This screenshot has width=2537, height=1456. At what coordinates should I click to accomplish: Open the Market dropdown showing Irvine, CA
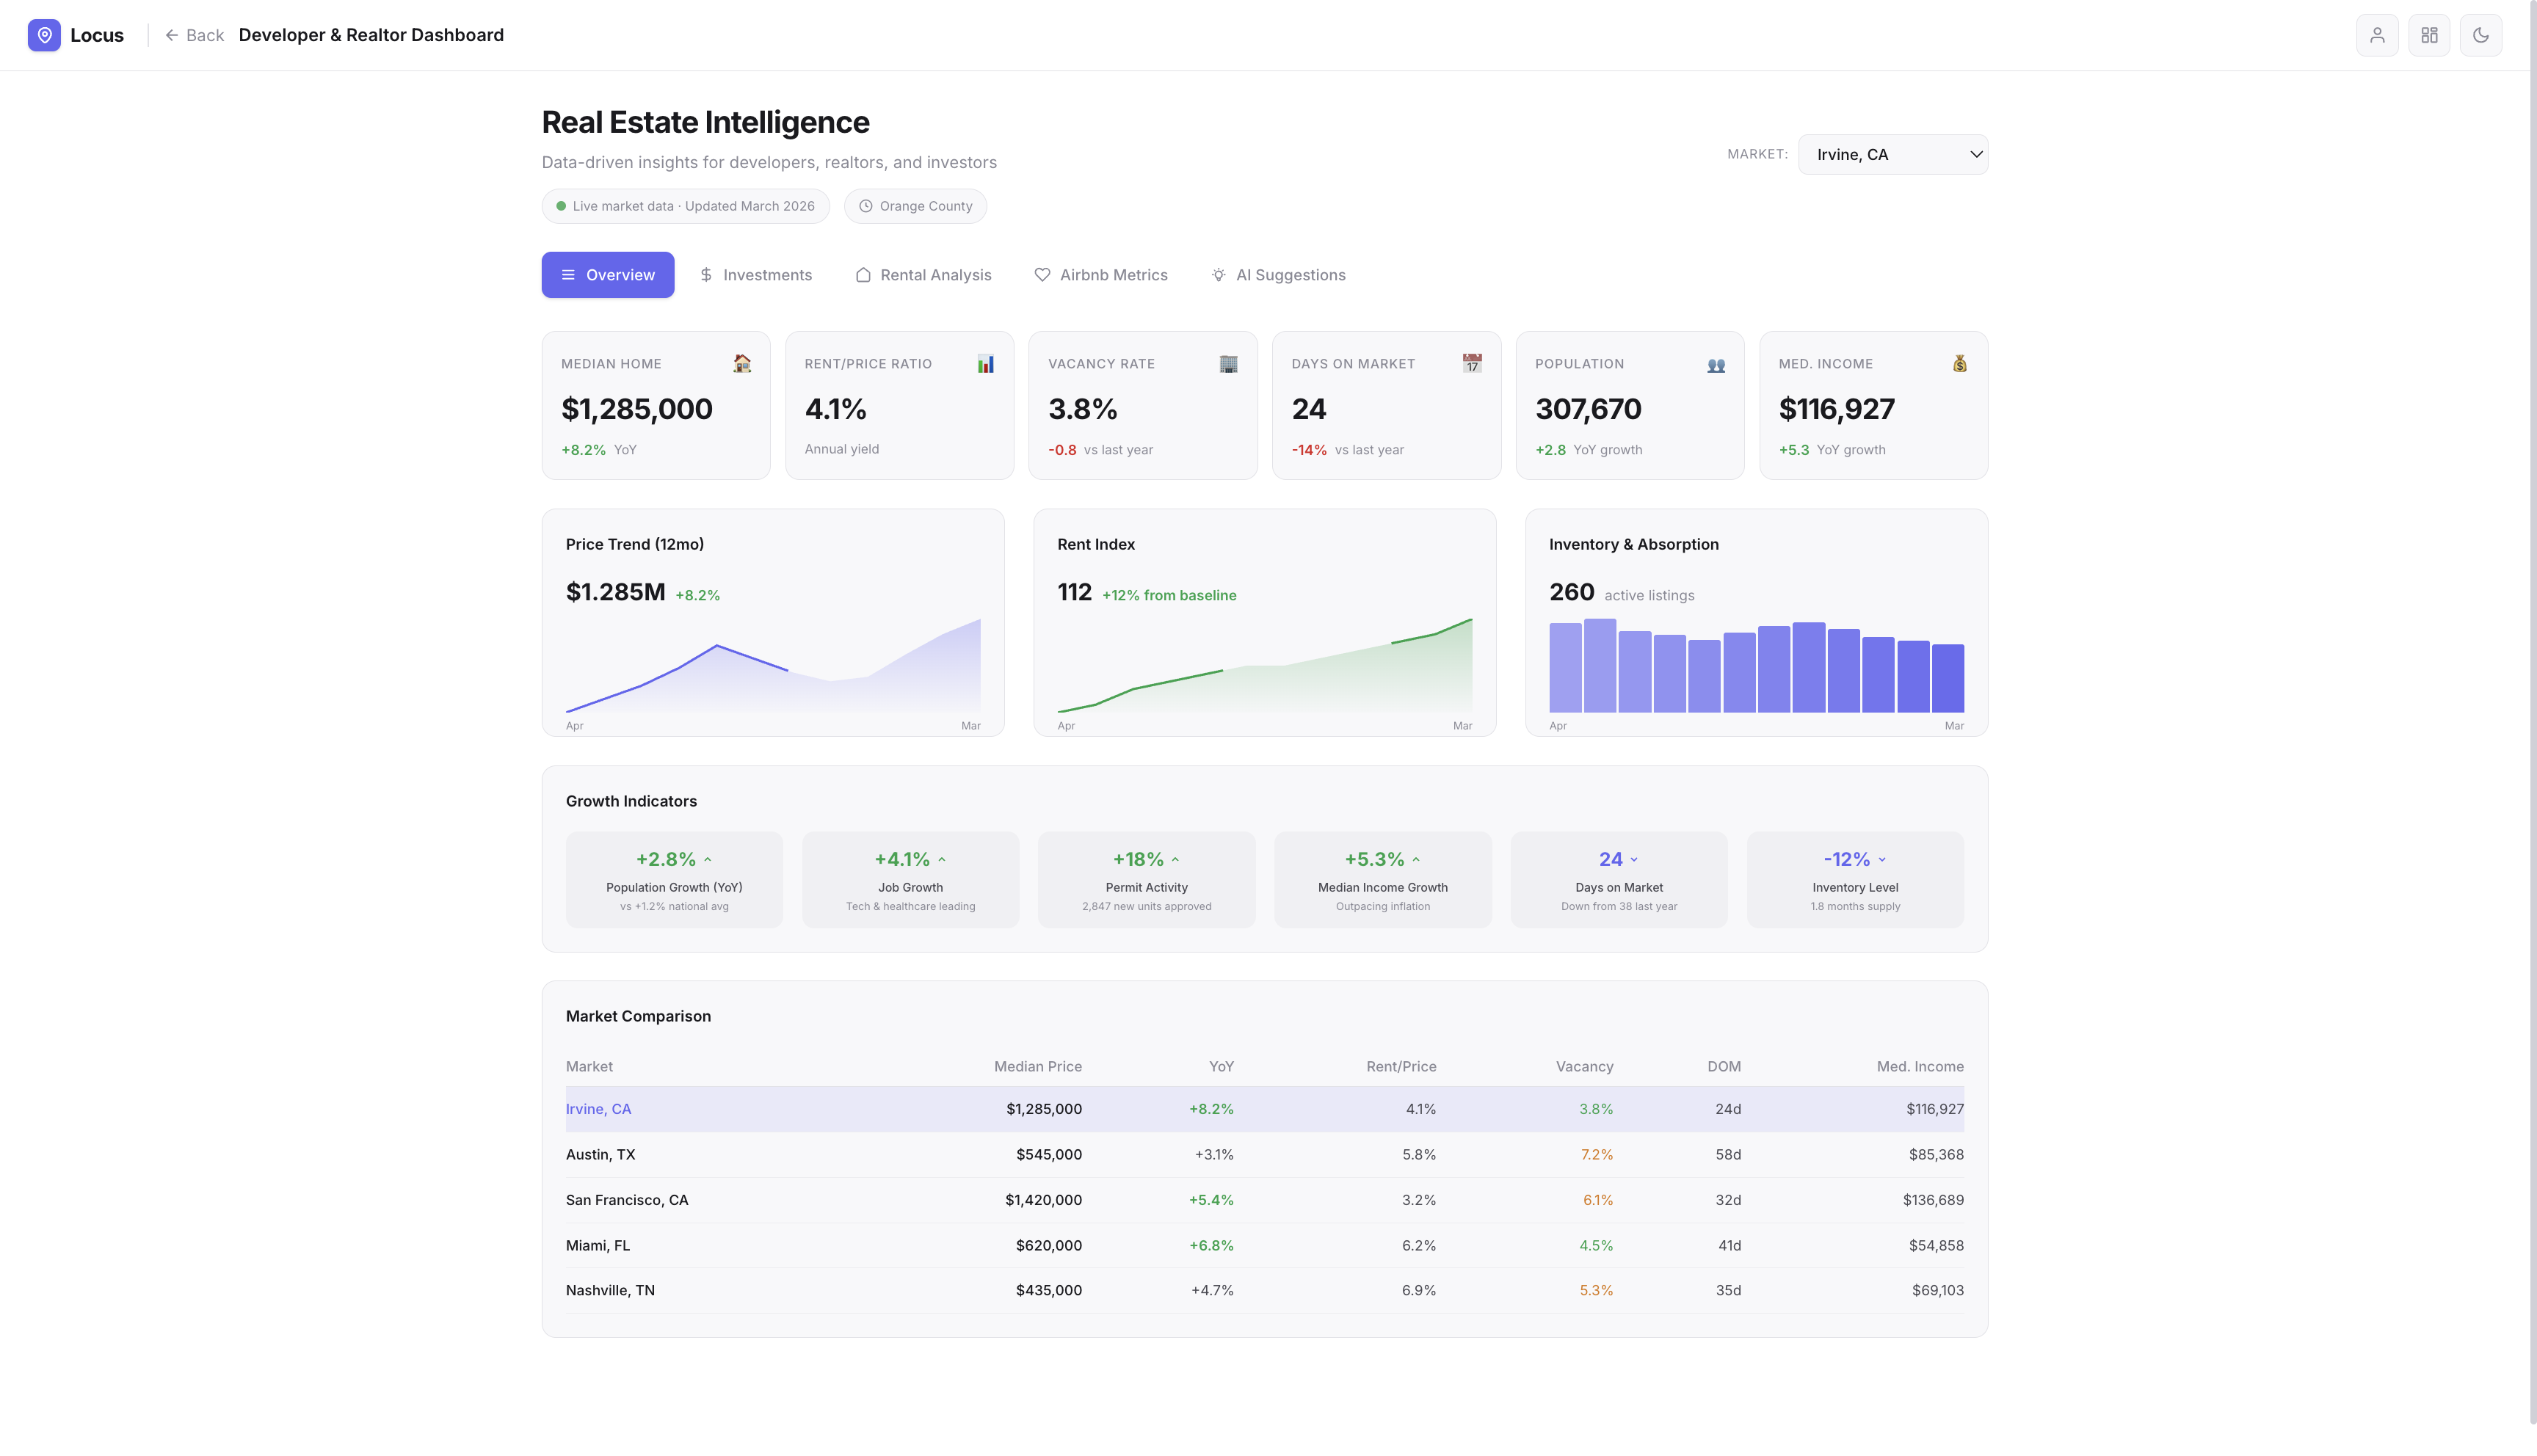point(1892,154)
